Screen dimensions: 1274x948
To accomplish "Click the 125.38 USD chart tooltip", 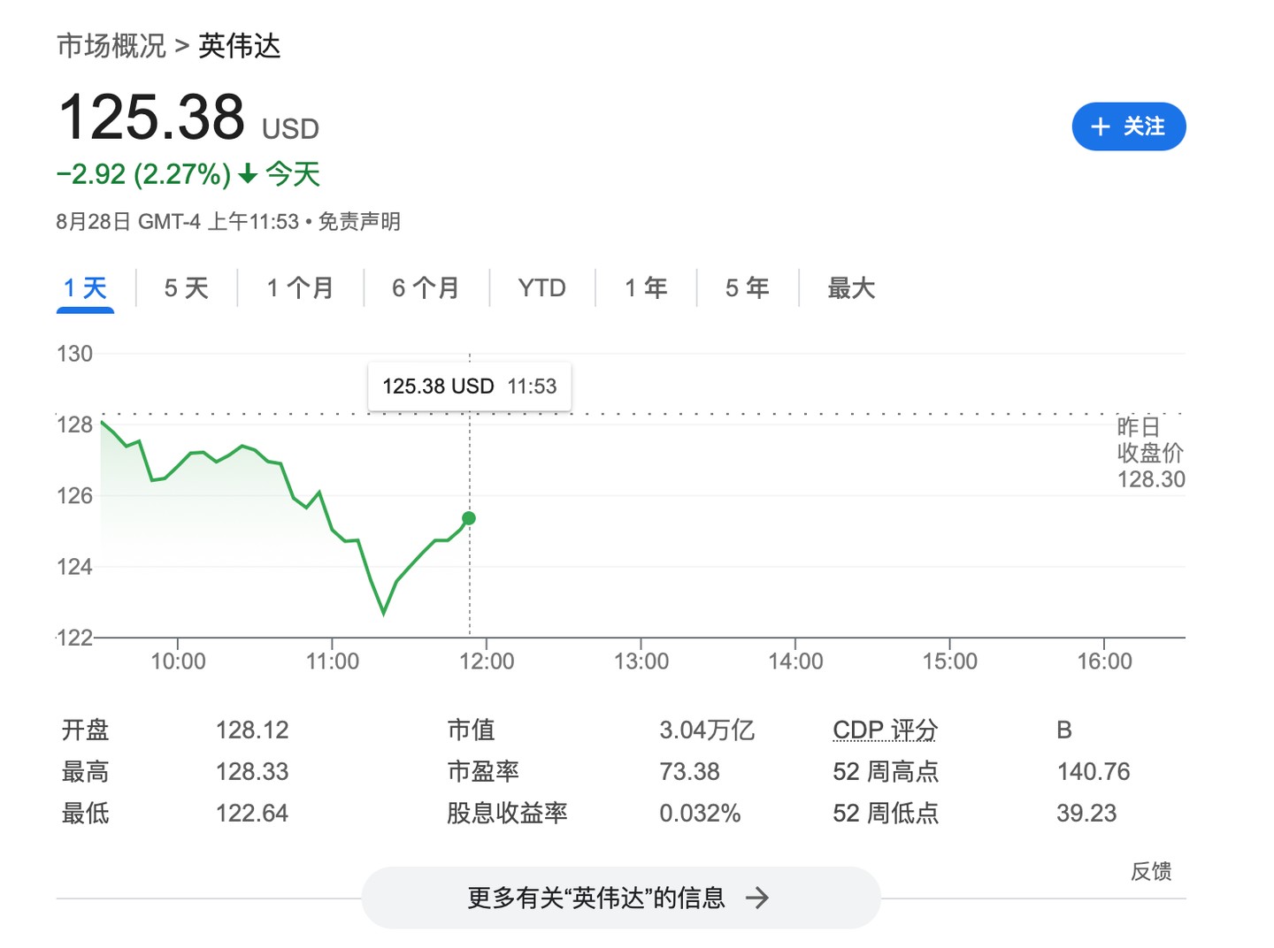I will click(x=469, y=386).
